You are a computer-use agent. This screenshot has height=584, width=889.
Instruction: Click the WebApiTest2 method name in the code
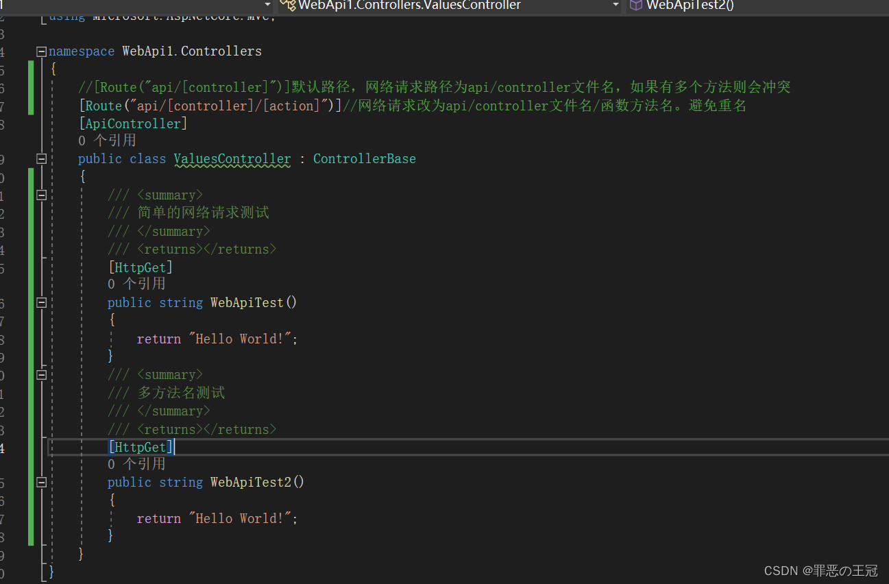click(x=251, y=482)
